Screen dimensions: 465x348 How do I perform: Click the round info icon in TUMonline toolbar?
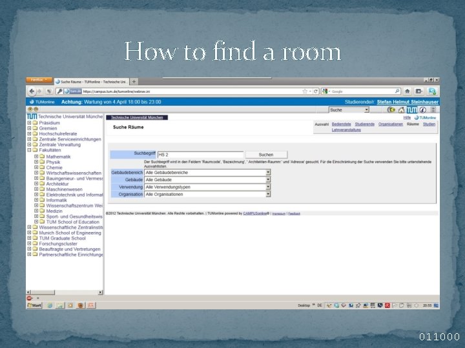point(422,110)
